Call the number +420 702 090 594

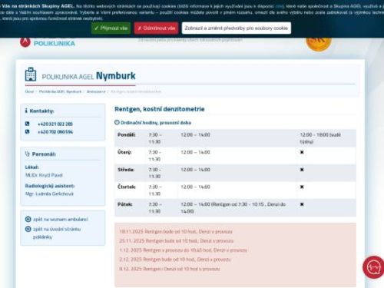(x=55, y=132)
